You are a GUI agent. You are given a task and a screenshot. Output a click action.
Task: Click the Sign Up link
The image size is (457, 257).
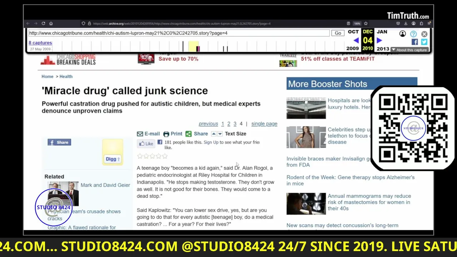(211, 142)
